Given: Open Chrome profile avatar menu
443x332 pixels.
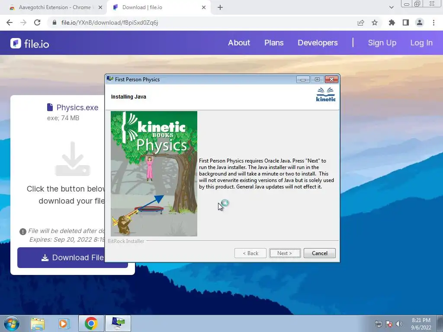Looking at the screenshot, I should [x=420, y=22].
